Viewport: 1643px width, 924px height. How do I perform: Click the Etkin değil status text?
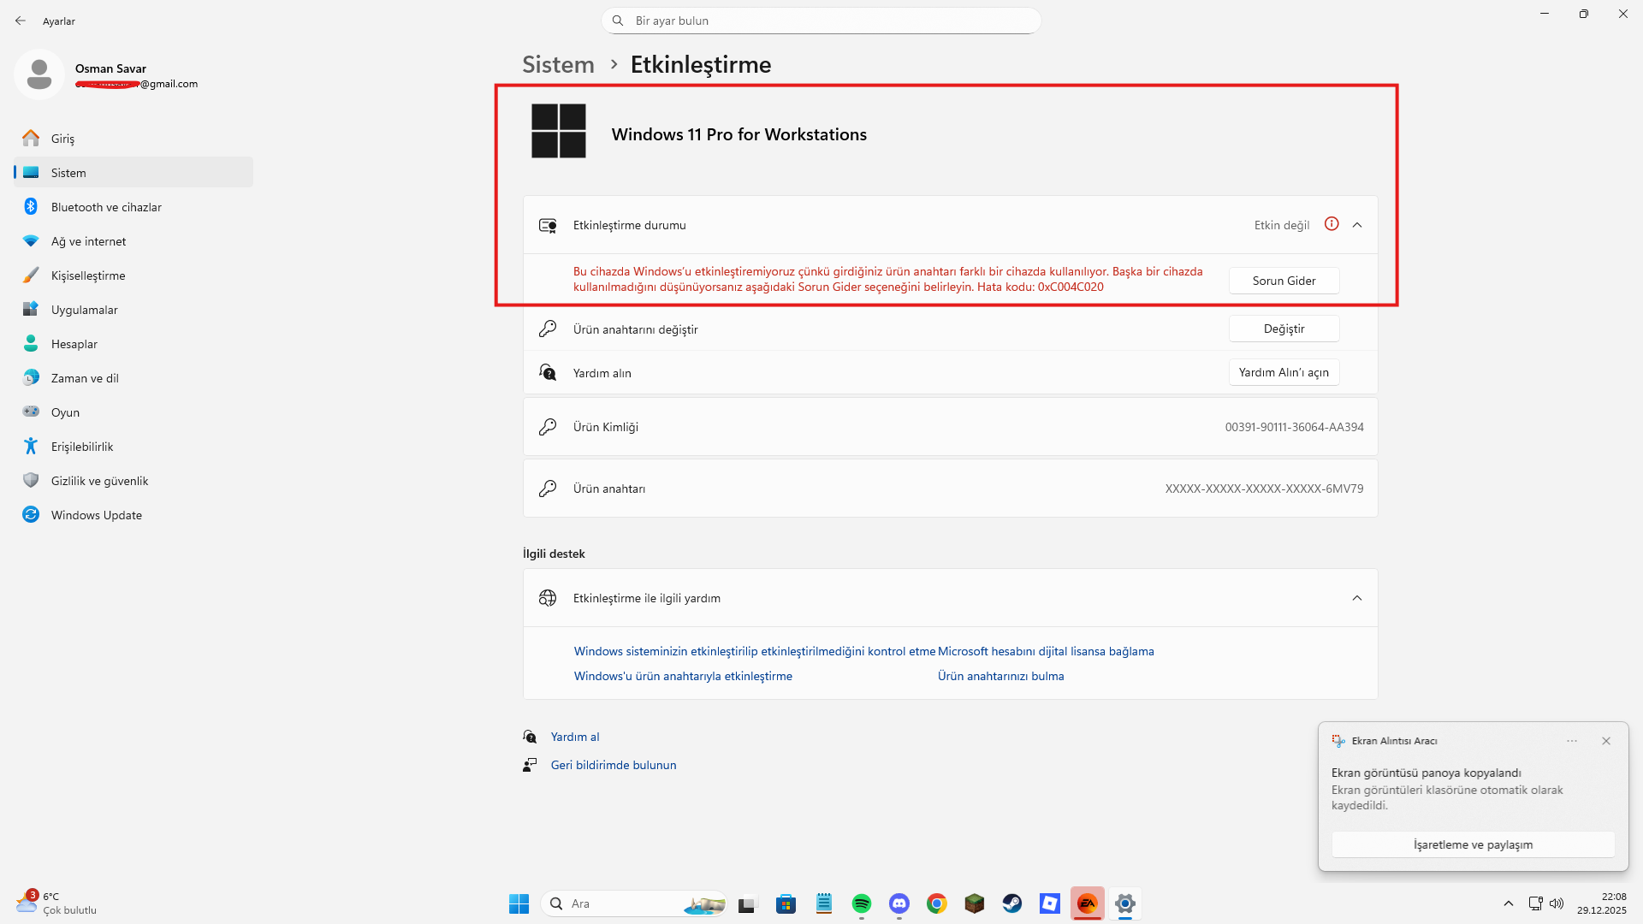(1282, 225)
